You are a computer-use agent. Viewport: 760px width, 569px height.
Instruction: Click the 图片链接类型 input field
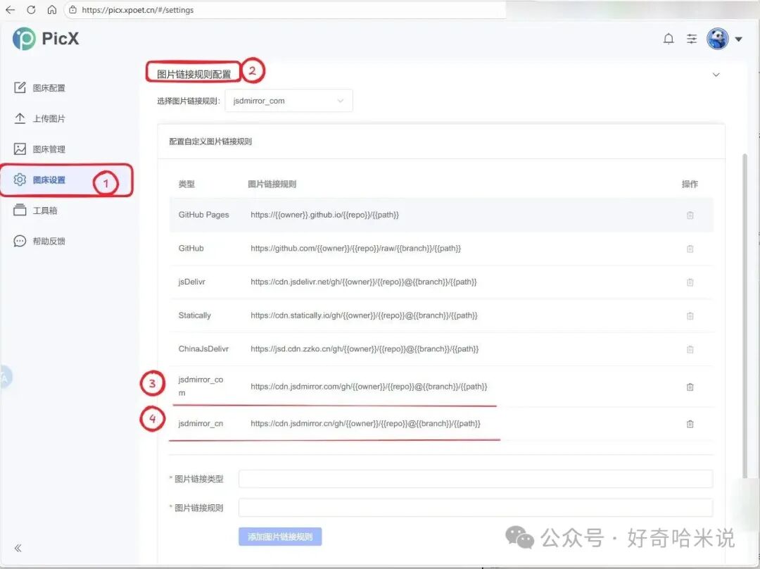coord(476,479)
